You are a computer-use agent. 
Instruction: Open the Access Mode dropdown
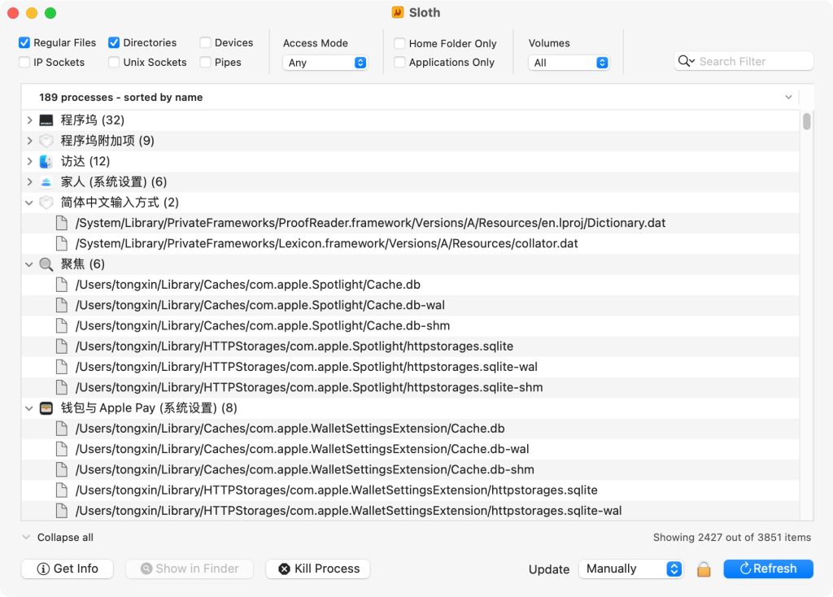click(325, 63)
